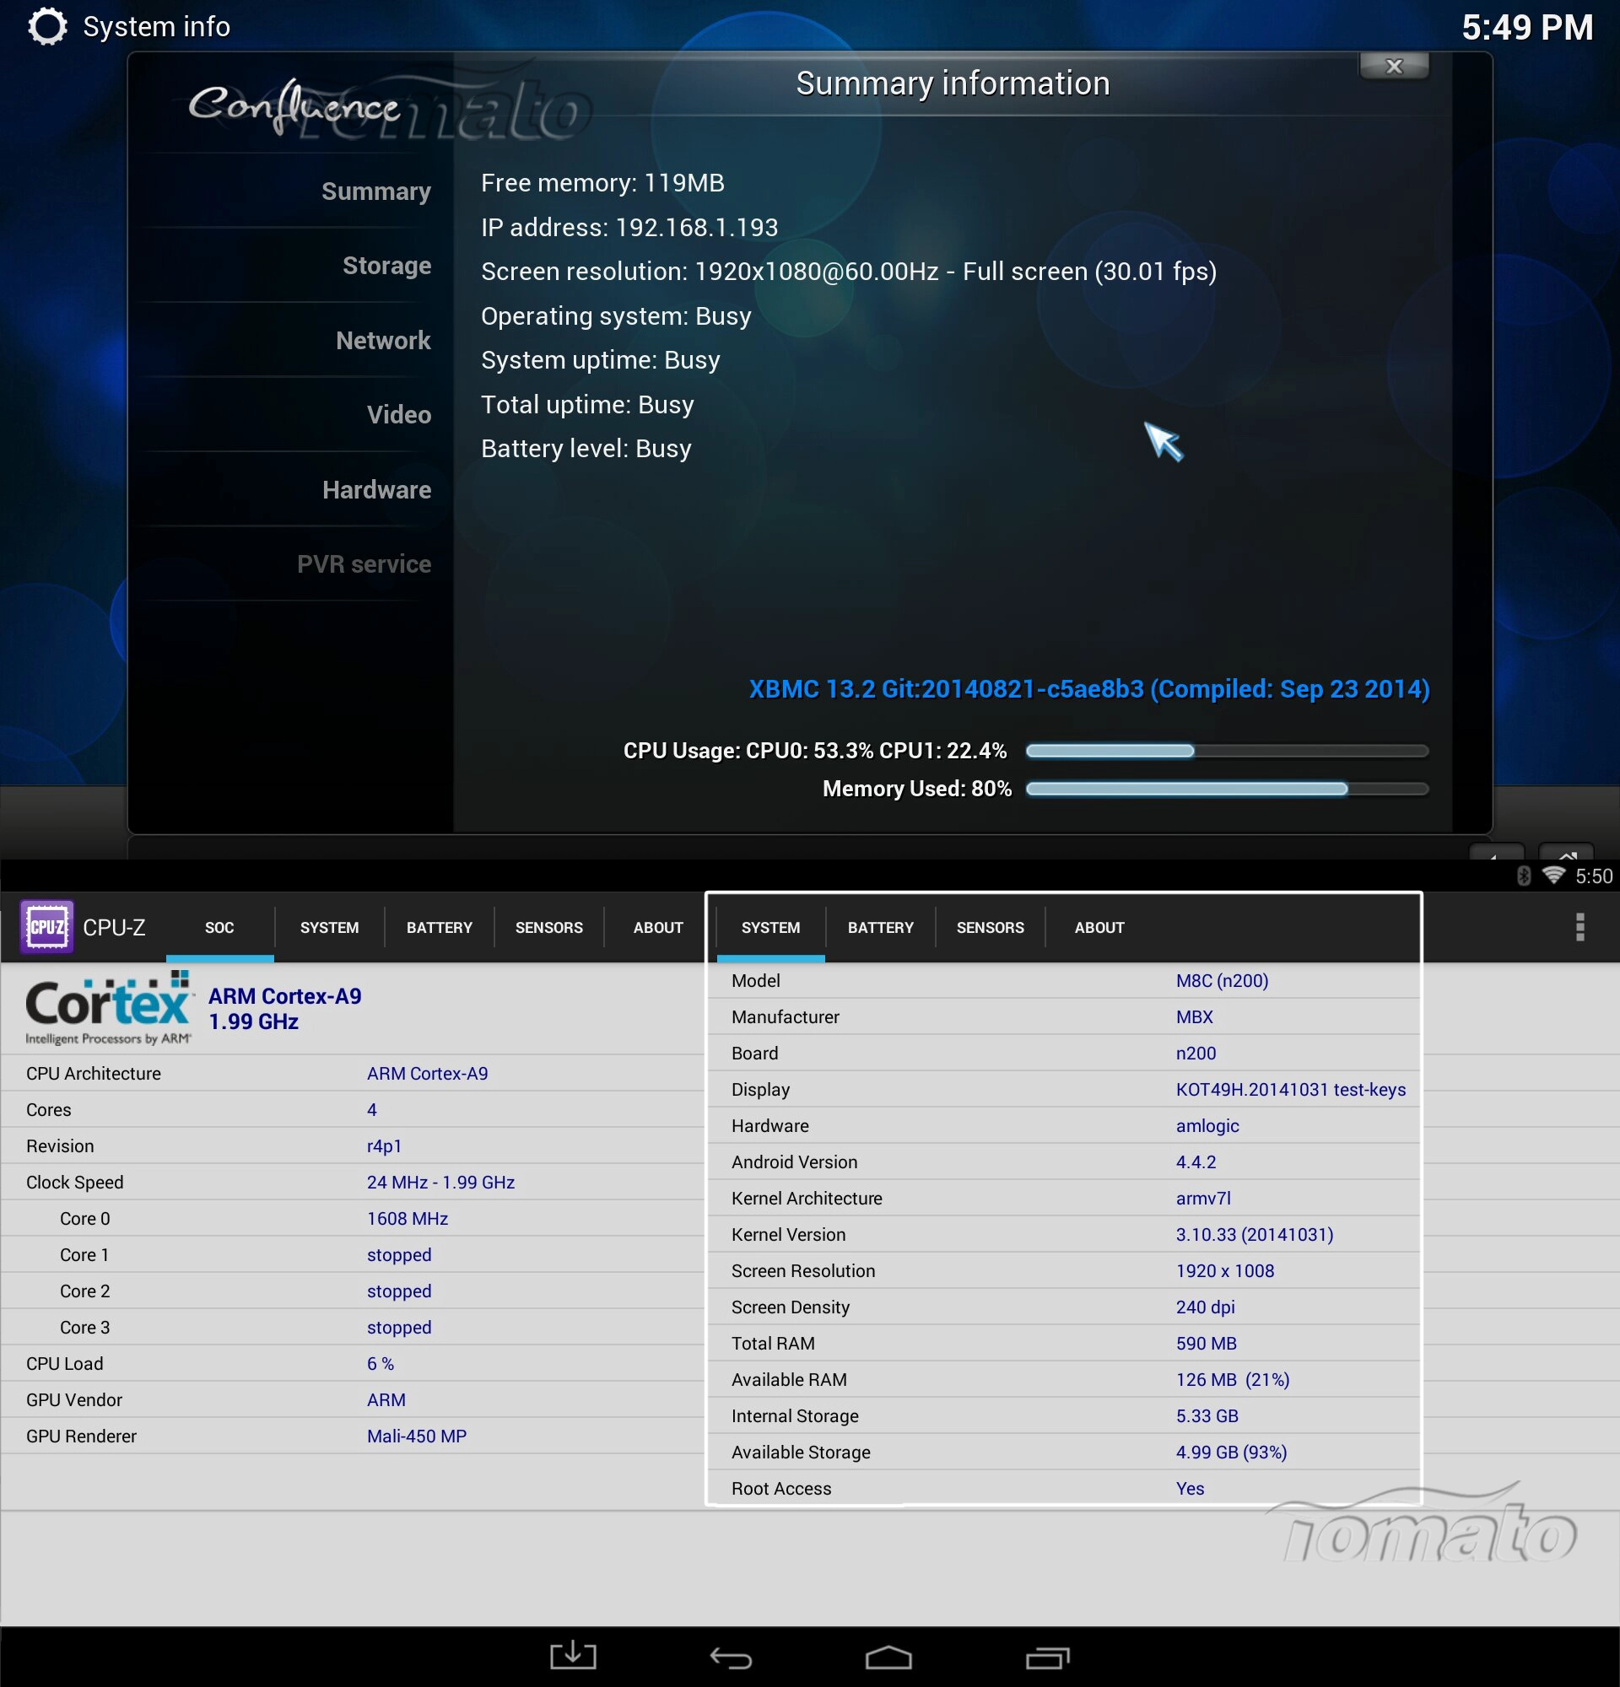The height and width of the screenshot is (1687, 1620).
Task: Click the Model M8C (n200) value
Action: 1222,980
